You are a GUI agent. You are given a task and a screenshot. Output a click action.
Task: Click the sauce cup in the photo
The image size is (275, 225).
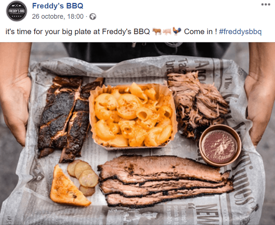pos(220,146)
